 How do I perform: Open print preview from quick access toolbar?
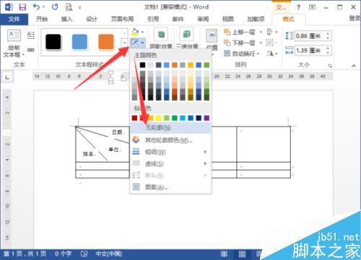point(69,7)
